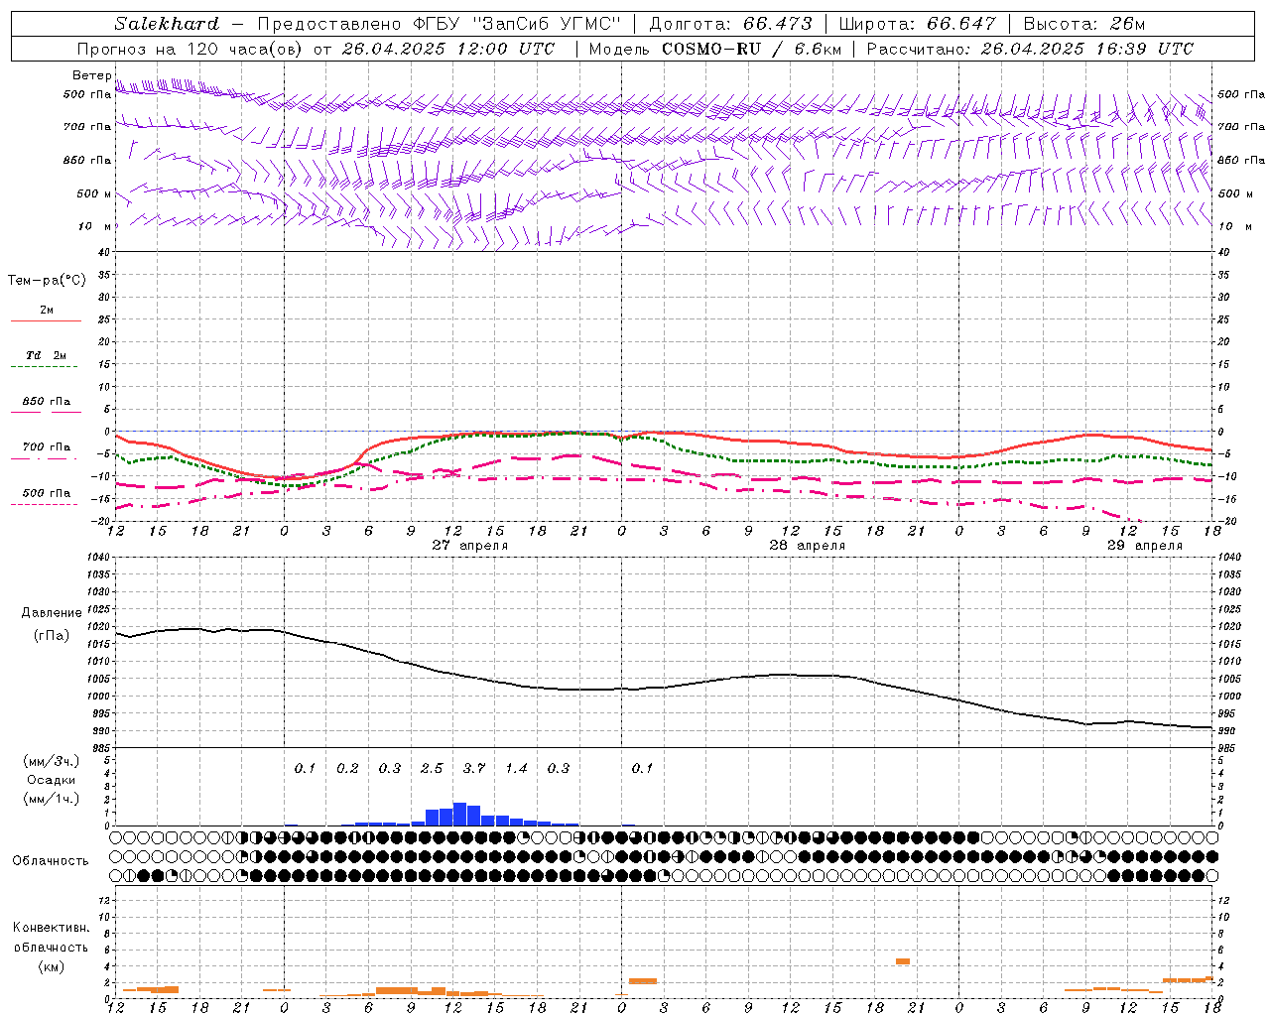Click the 27 апреля date label
1270x1016 pixels.
tap(469, 546)
